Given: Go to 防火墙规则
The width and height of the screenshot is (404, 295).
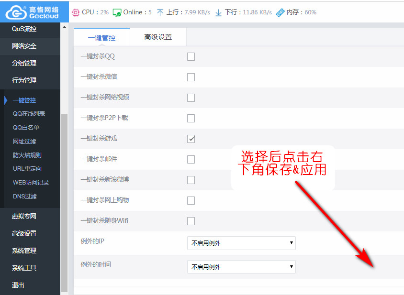Looking at the screenshot, I should pos(27,155).
